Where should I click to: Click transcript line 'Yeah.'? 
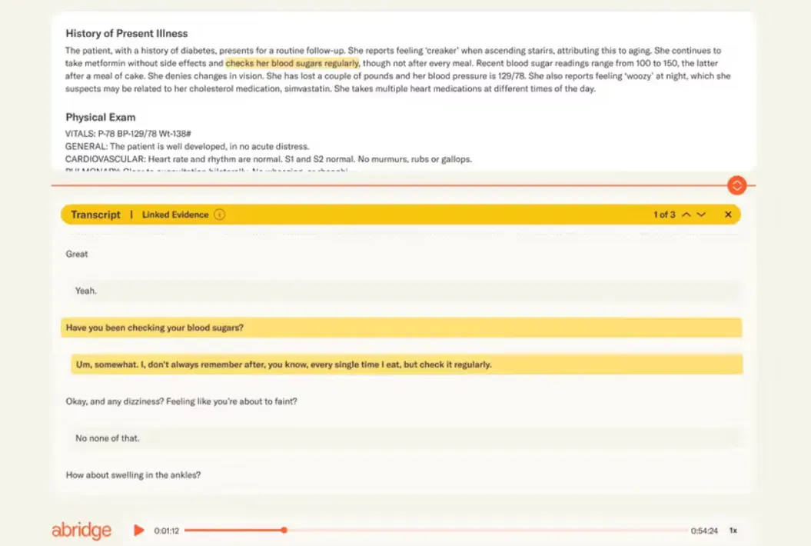[407, 291]
